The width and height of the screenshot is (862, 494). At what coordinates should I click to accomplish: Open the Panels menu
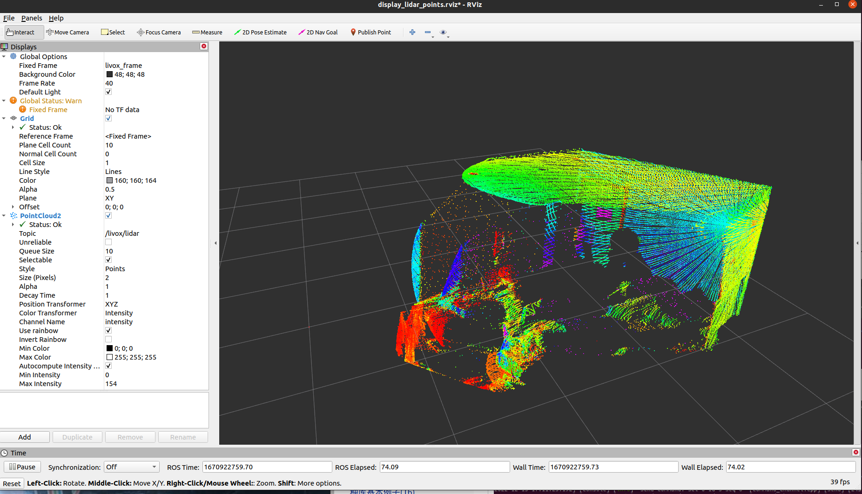coord(32,18)
